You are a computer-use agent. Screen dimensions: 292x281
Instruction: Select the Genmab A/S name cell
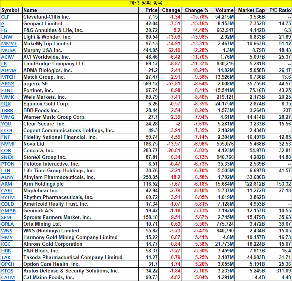(81, 211)
